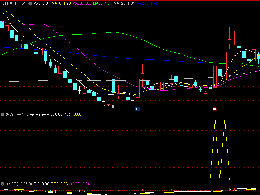Click the 1.46 lowest price annotation
The height and width of the screenshot is (195, 260).
pyautogui.click(x=112, y=106)
